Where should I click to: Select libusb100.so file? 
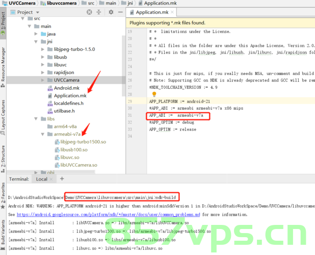click(x=74, y=150)
